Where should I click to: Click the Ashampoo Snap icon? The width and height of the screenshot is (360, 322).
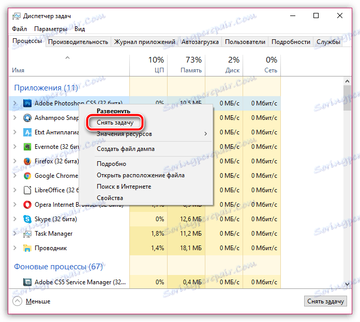point(27,118)
